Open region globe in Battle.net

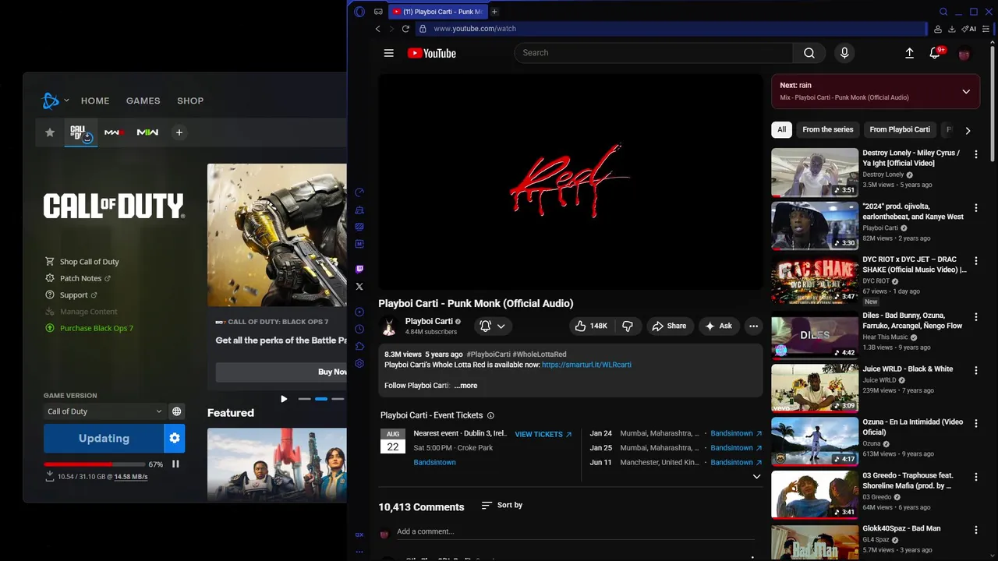point(177,411)
